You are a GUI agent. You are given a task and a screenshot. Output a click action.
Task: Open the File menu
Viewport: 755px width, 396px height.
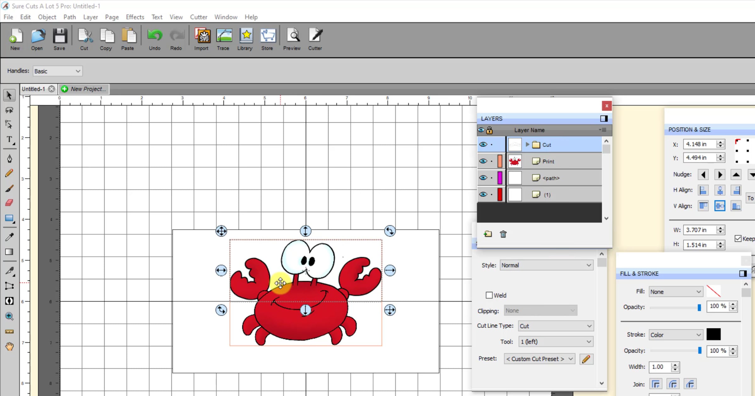coord(8,17)
